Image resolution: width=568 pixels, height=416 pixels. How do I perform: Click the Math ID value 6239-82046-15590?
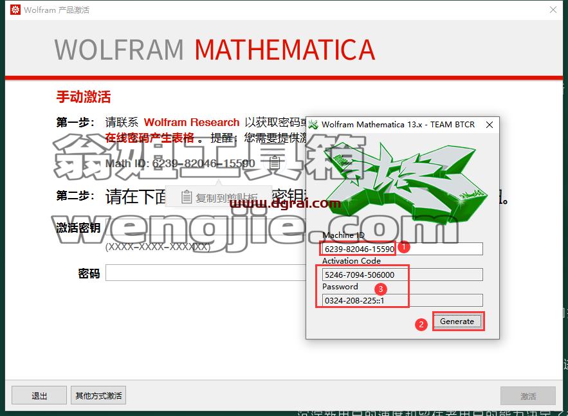click(203, 163)
